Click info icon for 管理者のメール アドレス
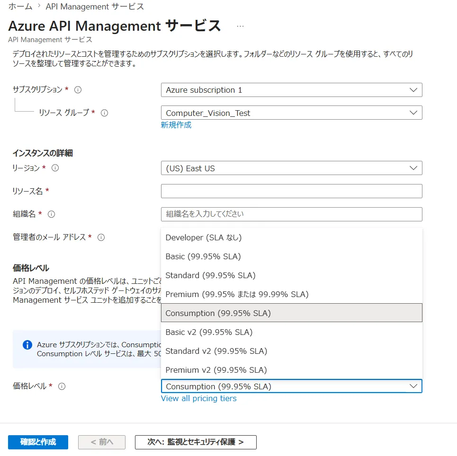Screen dimensions: 457x456 [101, 237]
